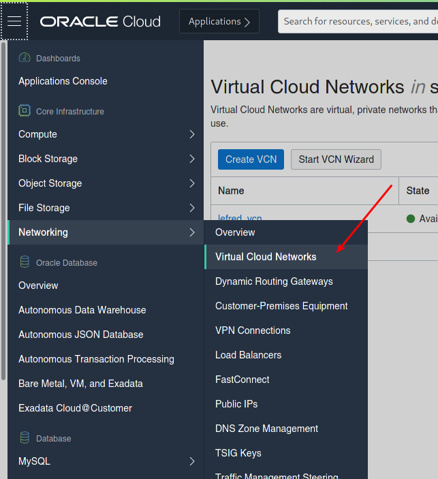Click the resource search field
438x479 pixels.
[x=358, y=21]
